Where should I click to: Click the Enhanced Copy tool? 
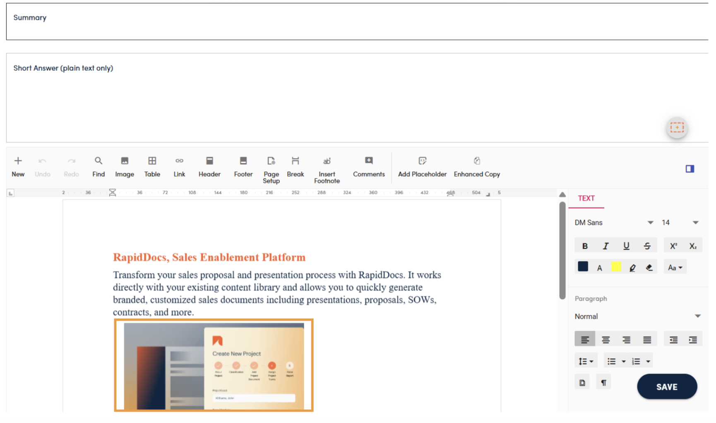[477, 167]
